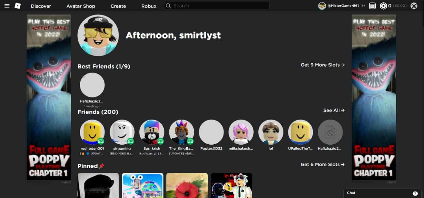Open the pinned game with white-uniformed character
The image size is (424, 198).
(231, 186)
